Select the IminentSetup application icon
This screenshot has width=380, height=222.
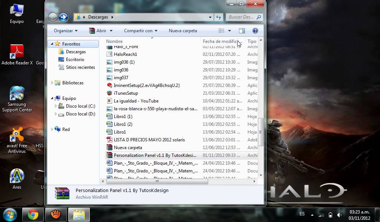(109, 85)
